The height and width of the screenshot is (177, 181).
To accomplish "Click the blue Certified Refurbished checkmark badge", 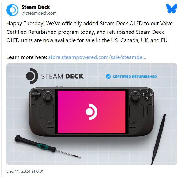I will tap(108, 76).
